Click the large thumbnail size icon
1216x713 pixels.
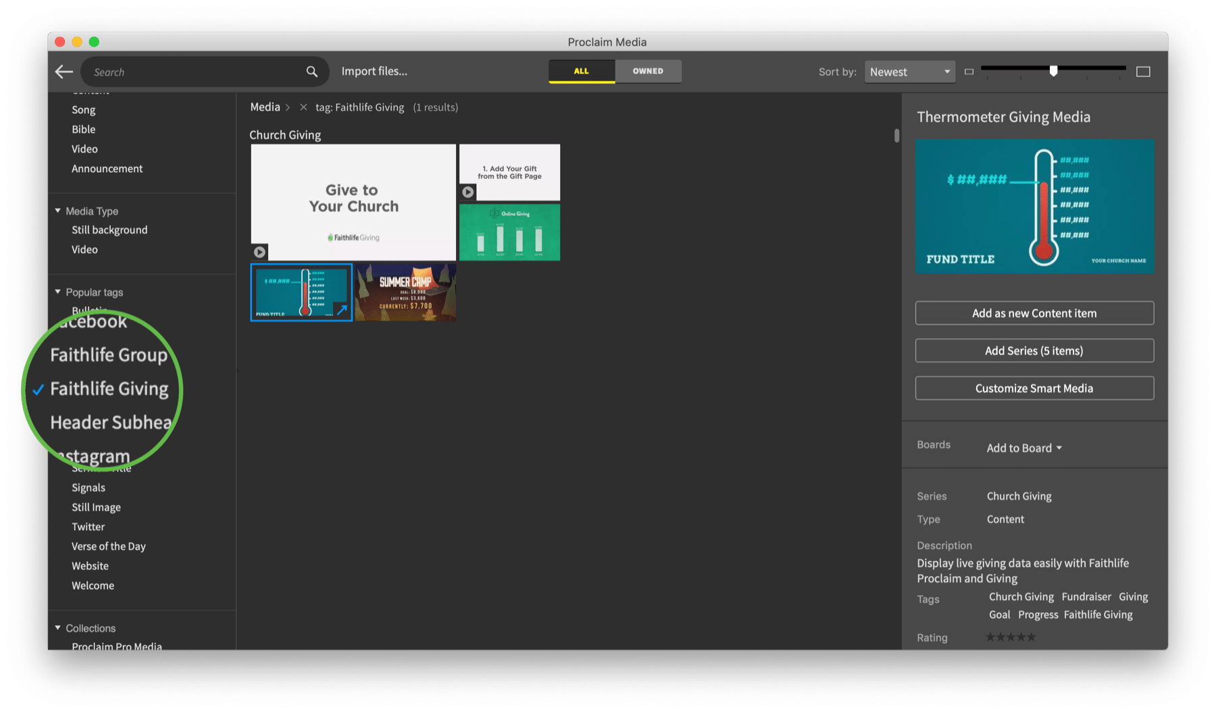click(x=1143, y=72)
